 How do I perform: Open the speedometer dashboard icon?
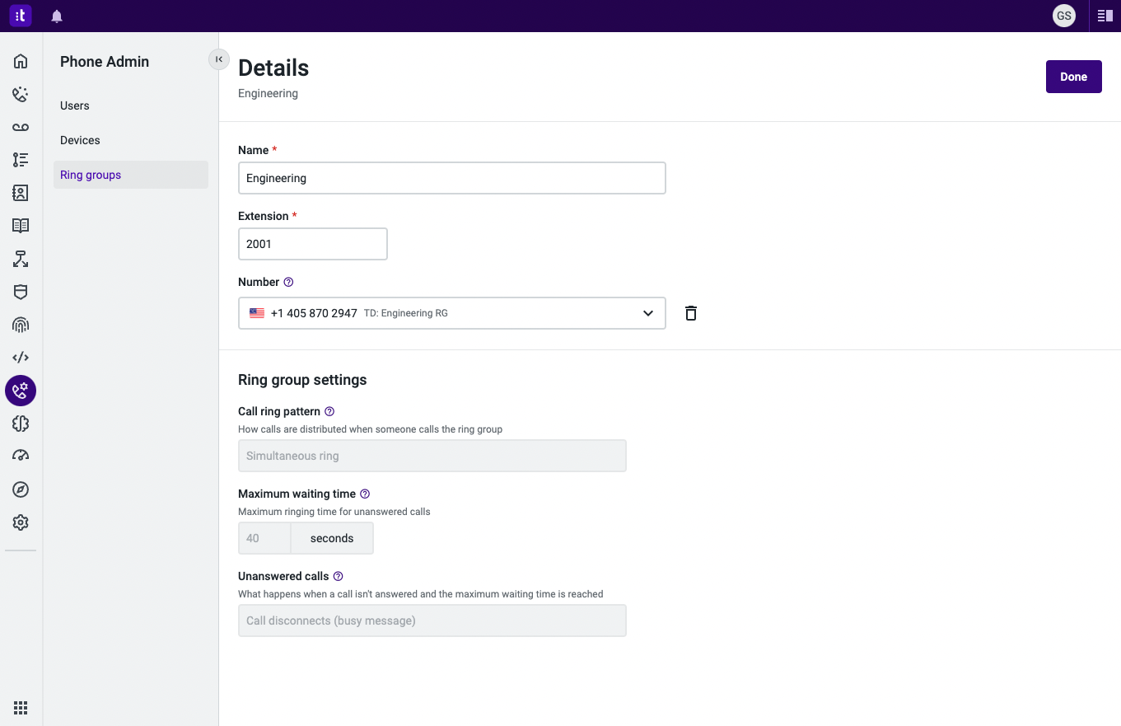coord(21,457)
